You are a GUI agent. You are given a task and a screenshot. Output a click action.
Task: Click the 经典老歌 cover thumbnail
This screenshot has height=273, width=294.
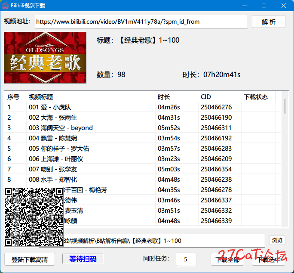45,58
